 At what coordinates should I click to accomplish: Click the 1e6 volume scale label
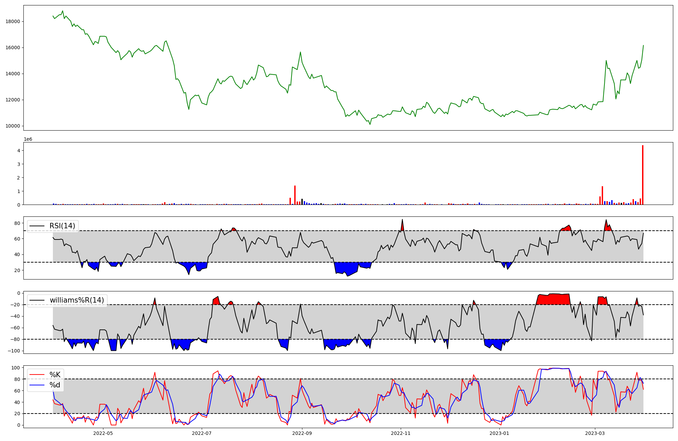28,139
